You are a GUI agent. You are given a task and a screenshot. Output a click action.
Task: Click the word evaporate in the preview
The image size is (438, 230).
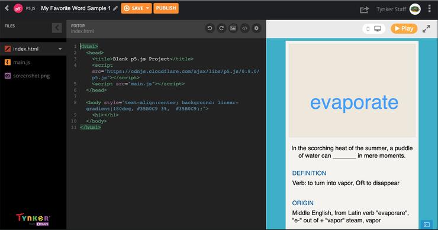pyautogui.click(x=354, y=102)
